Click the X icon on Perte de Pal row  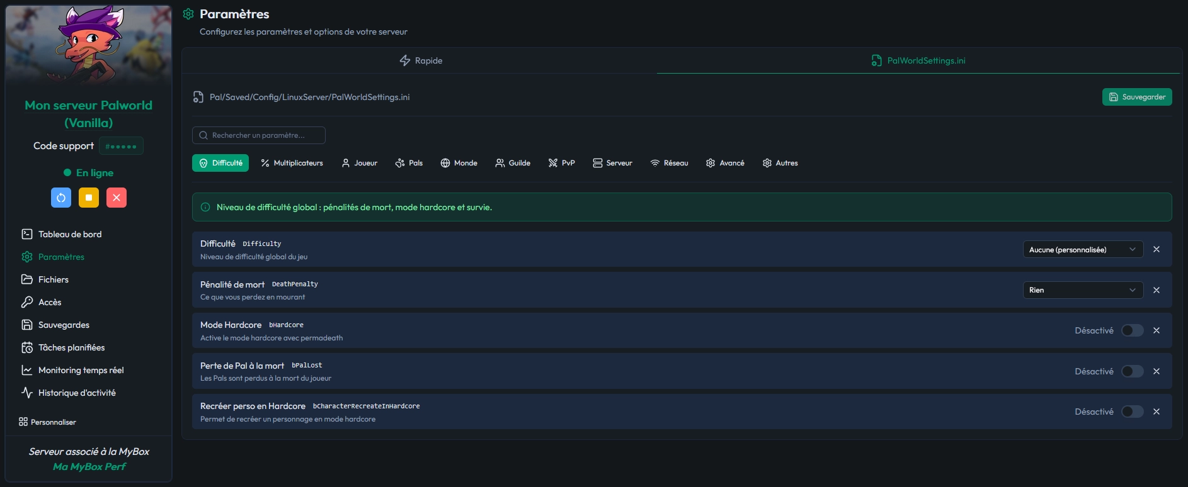[1157, 371]
